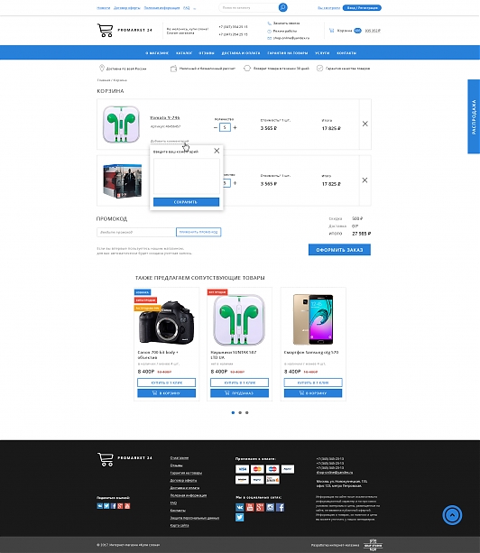This screenshot has width=480, height=553.
Task: Open Услуги in navigation bar
Action: pyautogui.click(x=322, y=53)
